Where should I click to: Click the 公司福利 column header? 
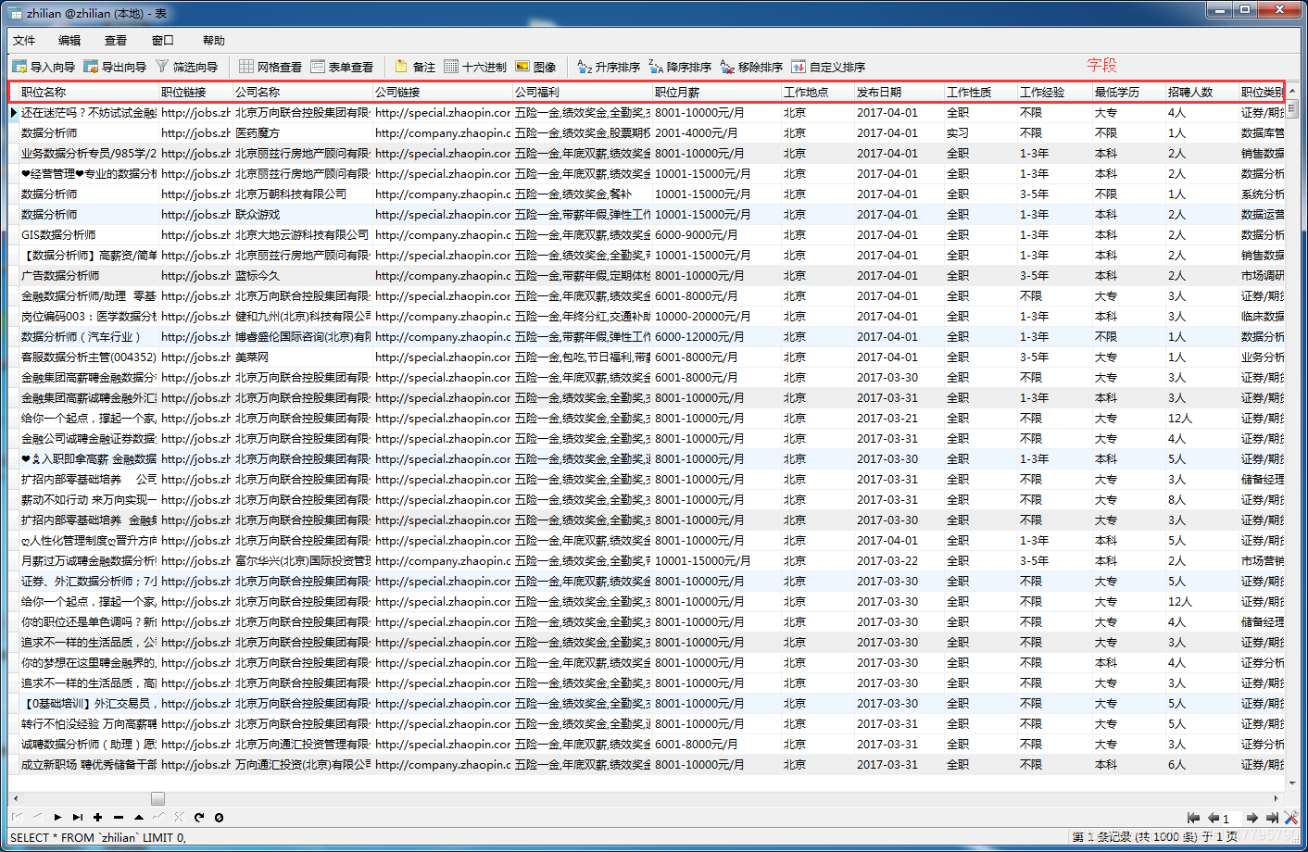(583, 92)
